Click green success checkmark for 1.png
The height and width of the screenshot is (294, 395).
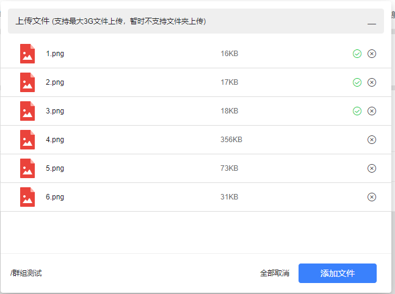click(x=357, y=54)
